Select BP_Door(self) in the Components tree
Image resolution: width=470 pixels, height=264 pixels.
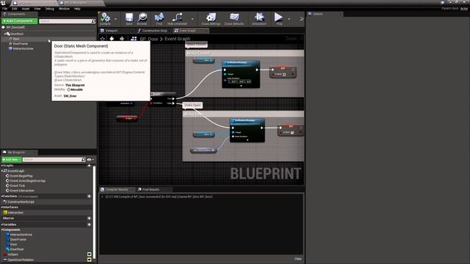pos(15,27)
